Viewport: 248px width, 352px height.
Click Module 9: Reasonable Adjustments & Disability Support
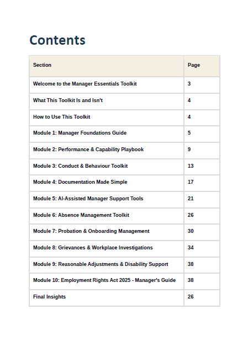[x=101, y=264]
